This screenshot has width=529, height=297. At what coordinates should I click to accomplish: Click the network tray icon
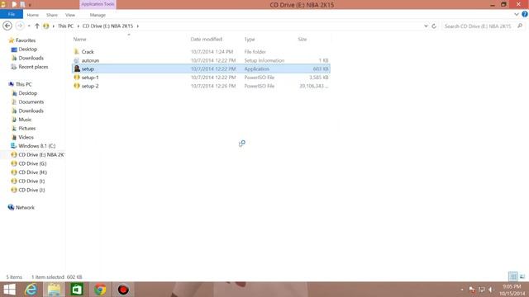481,290
